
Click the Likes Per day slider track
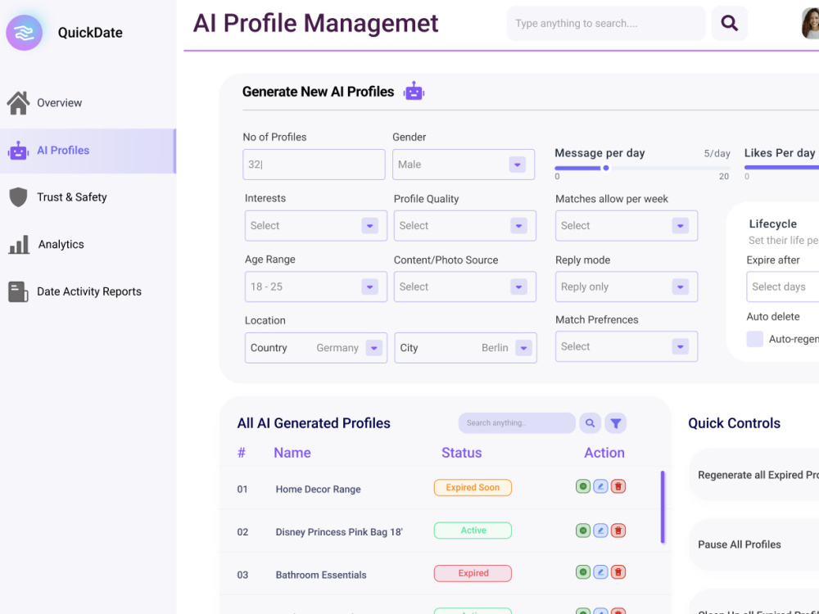pyautogui.click(x=781, y=168)
